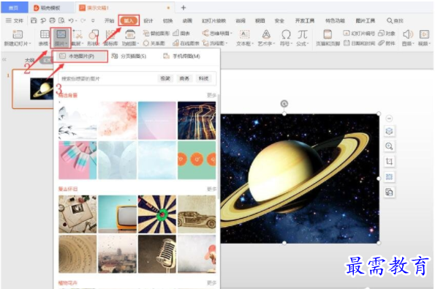435x289 pixels.
Task: Click the bottom floating icon beside image
Action: point(389,192)
